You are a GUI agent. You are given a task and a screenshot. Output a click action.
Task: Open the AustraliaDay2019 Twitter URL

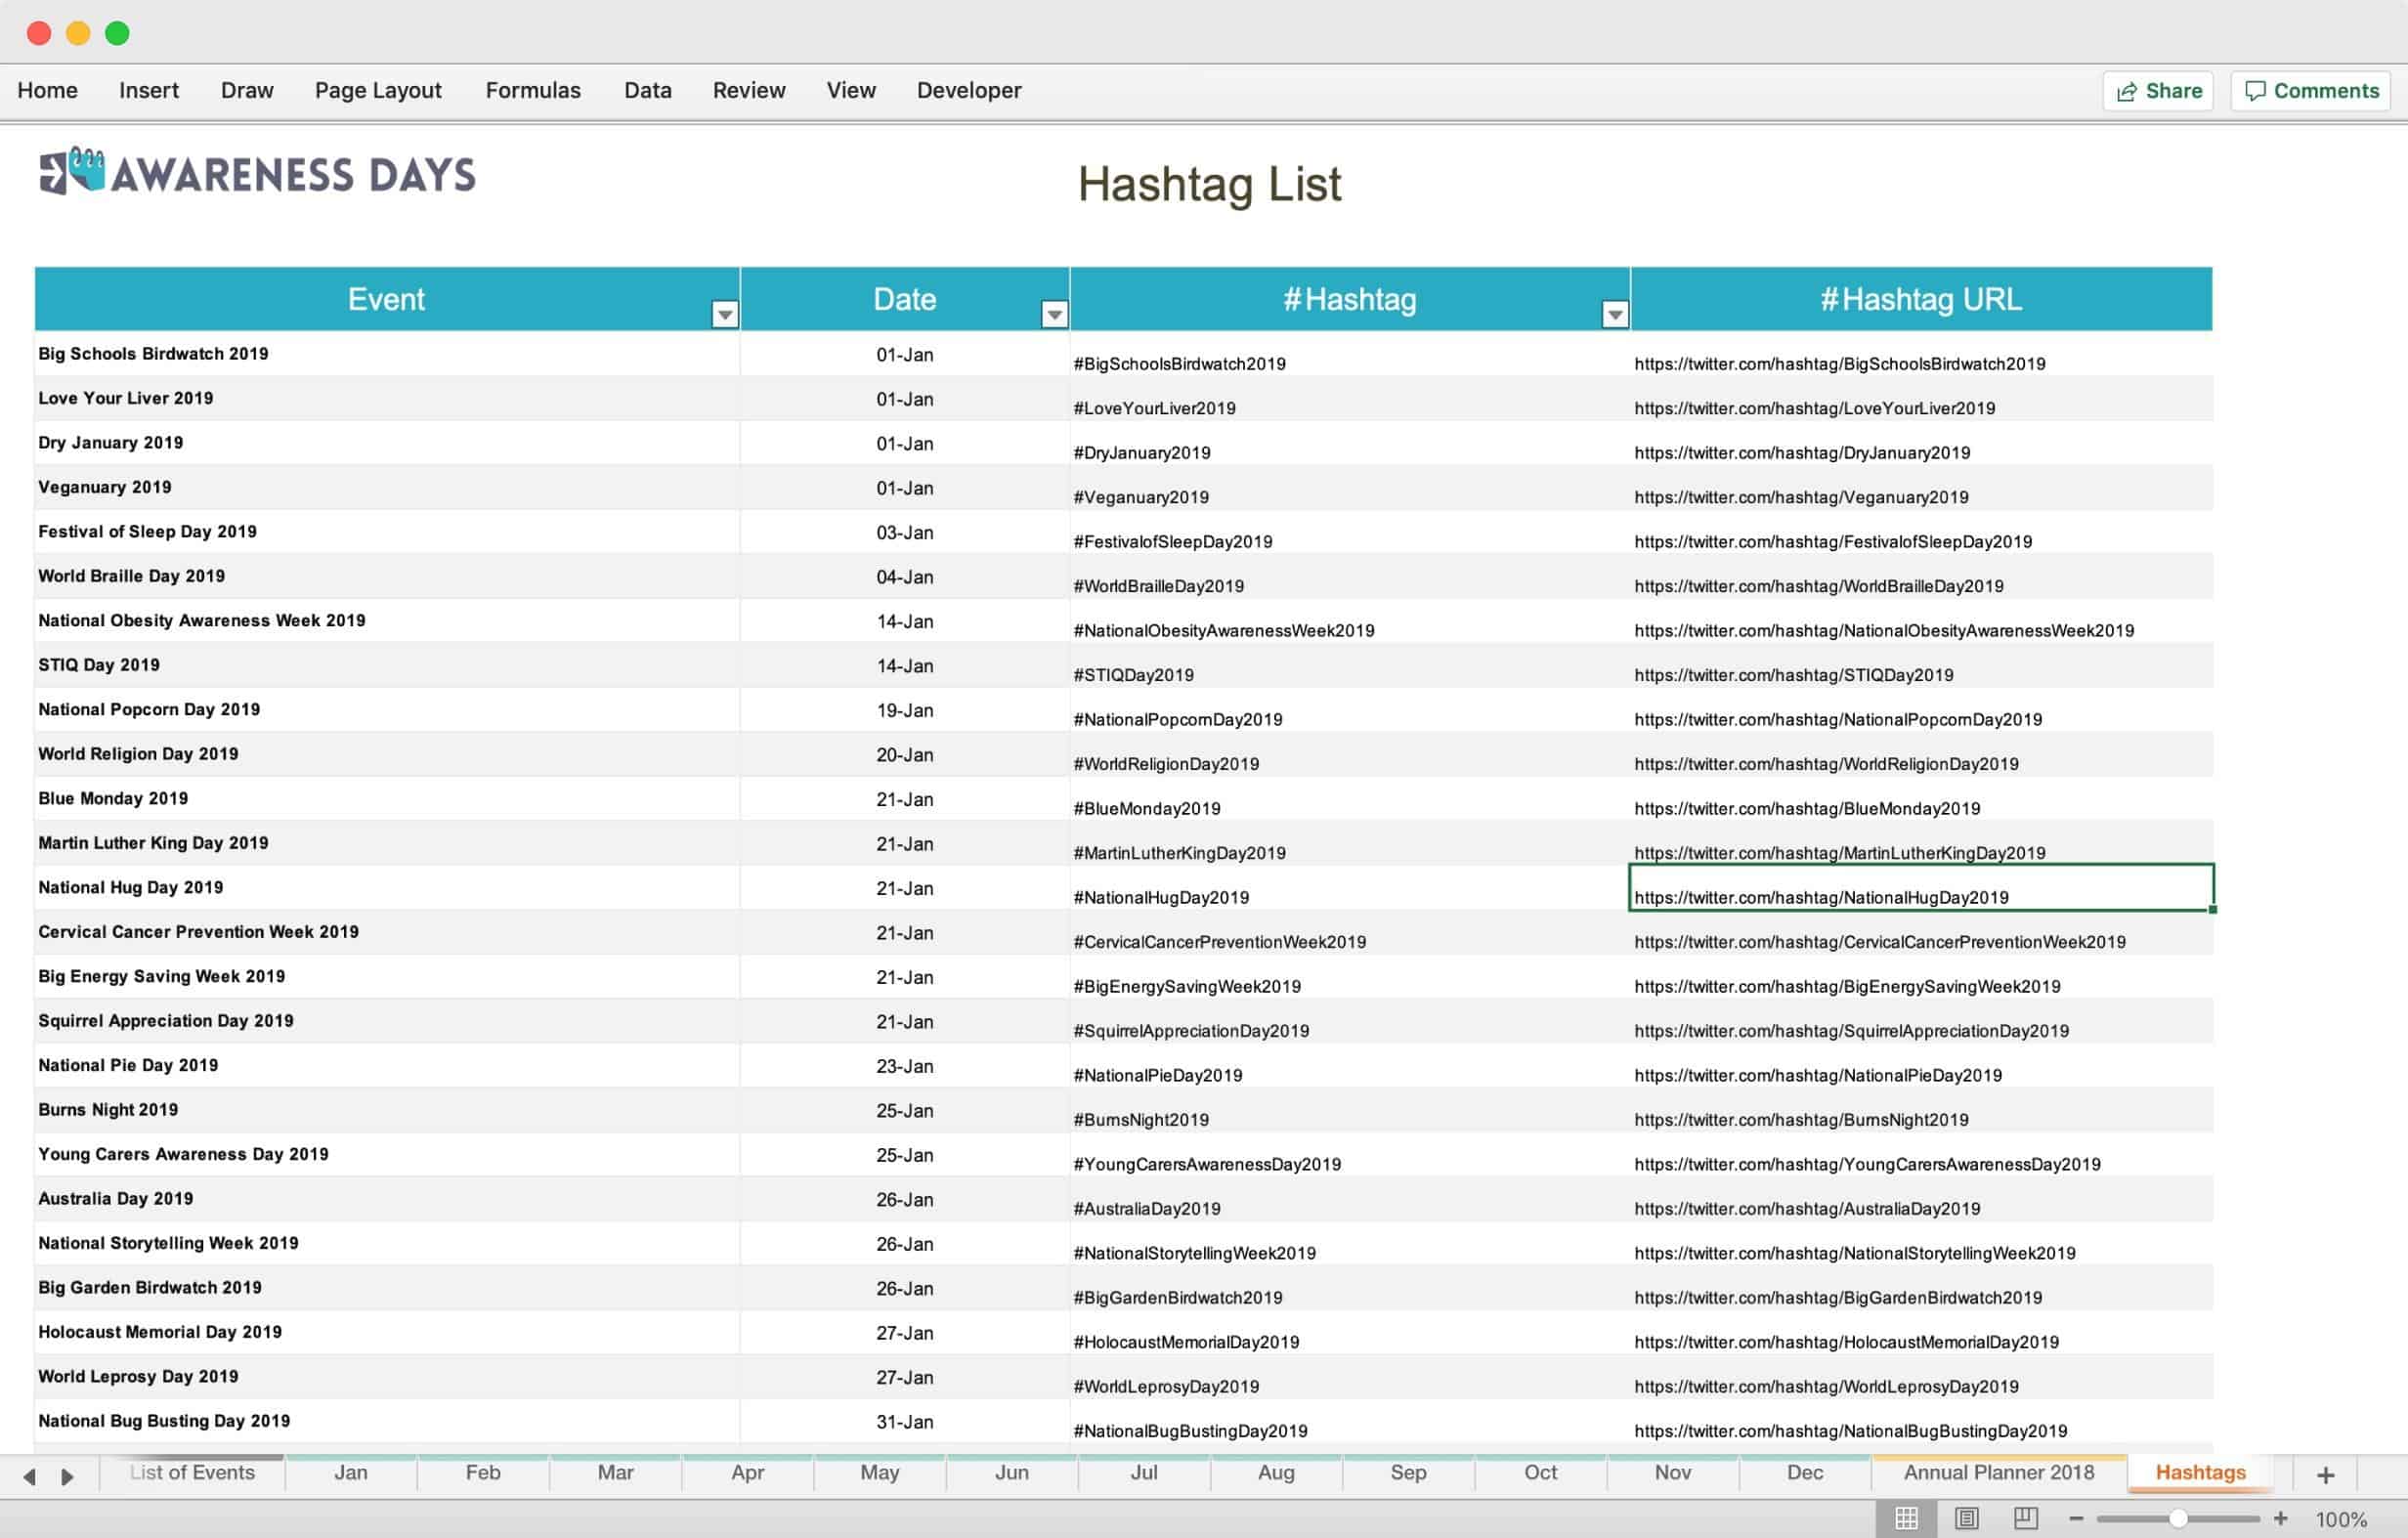(x=1807, y=1209)
